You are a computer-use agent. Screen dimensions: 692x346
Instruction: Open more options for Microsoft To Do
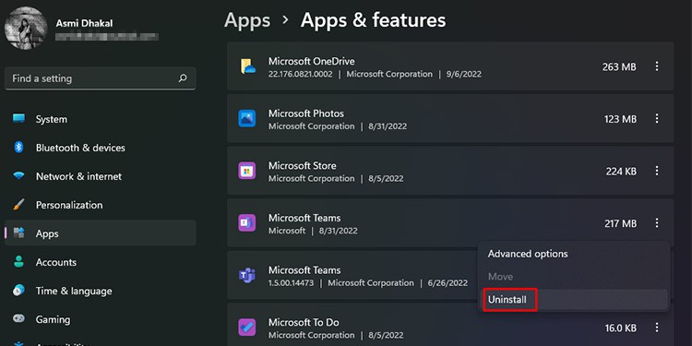pyautogui.click(x=657, y=328)
